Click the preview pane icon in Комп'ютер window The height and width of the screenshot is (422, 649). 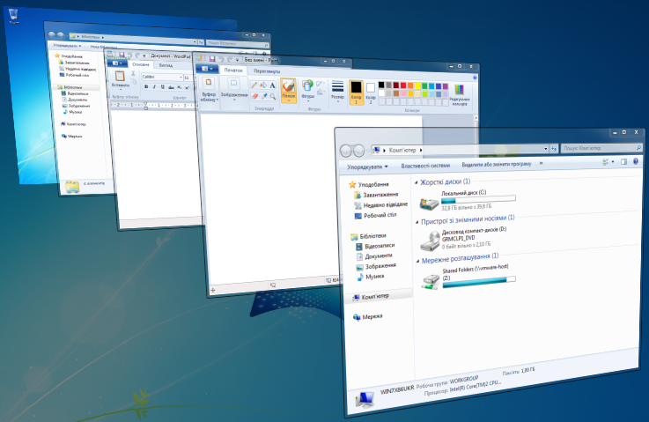tap(623, 162)
